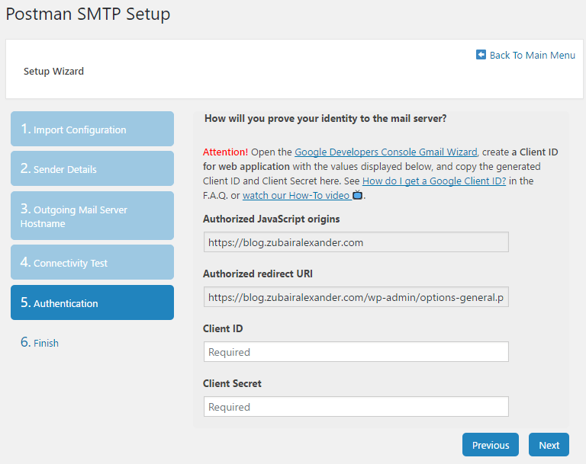Open Google Developers Console Gmail Wizard link
Viewport: 586px width, 464px height.
(x=385, y=152)
